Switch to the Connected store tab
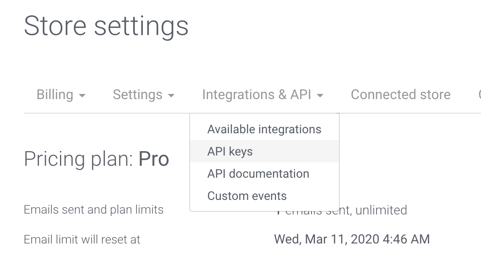Viewport: 481px width, 258px height. (401, 94)
